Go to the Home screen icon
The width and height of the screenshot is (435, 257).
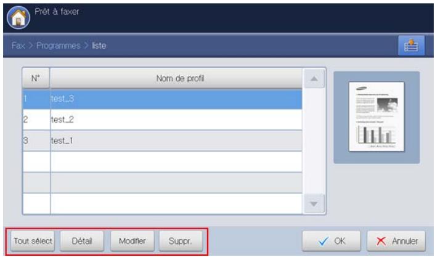tap(18, 17)
